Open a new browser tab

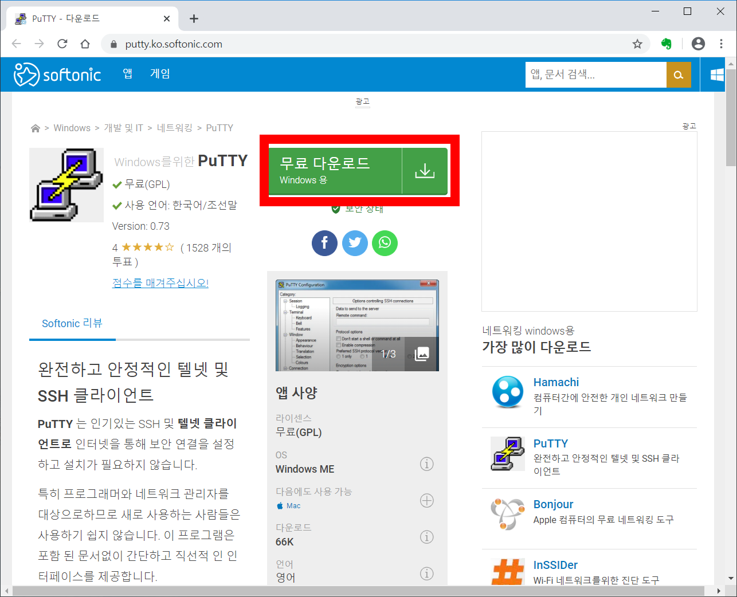[x=194, y=19]
